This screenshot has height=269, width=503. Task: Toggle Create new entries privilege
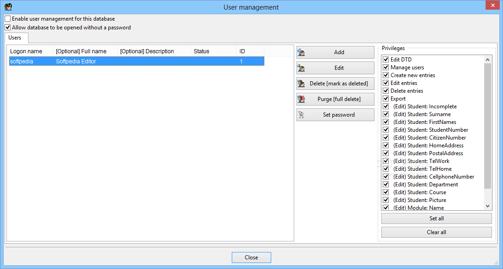point(386,75)
